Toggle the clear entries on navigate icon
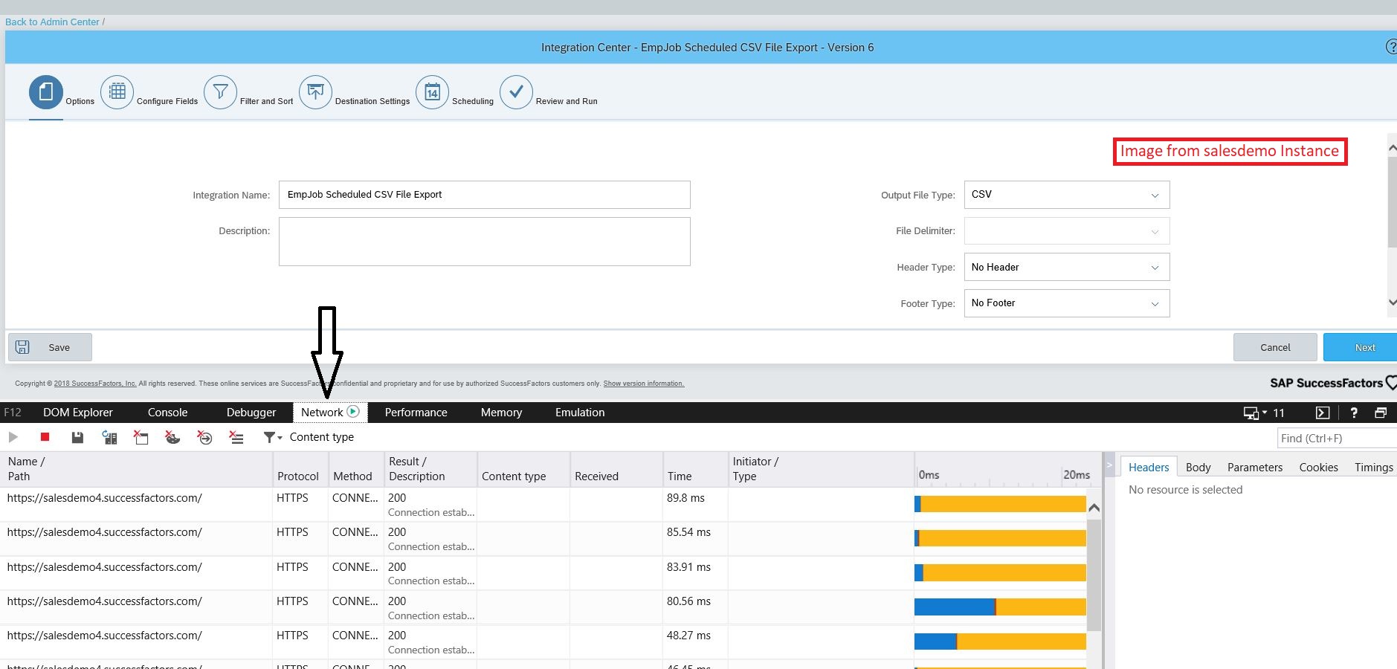 204,437
